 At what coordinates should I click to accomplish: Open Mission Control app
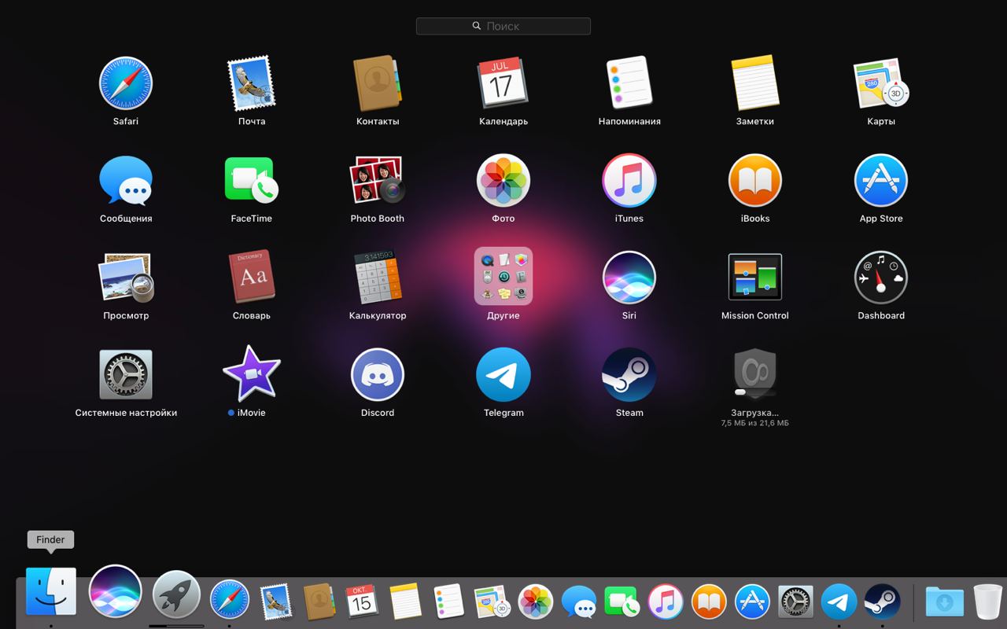755,278
